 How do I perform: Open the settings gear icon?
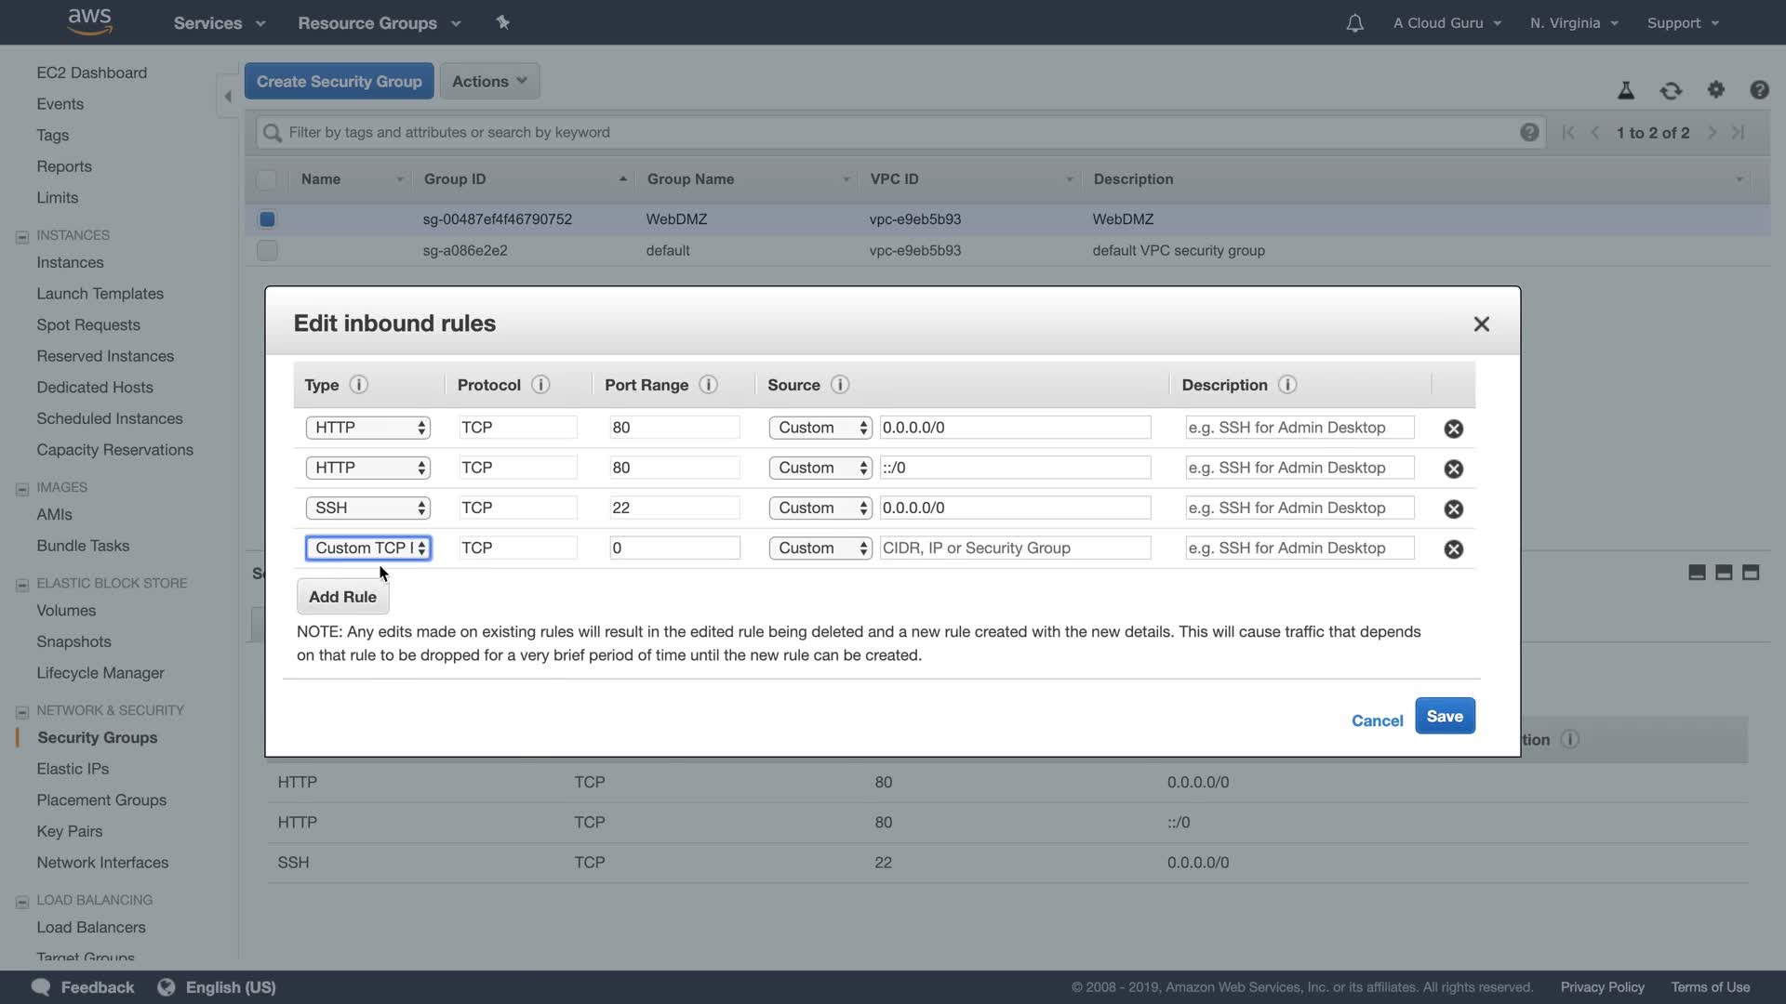point(1715,90)
